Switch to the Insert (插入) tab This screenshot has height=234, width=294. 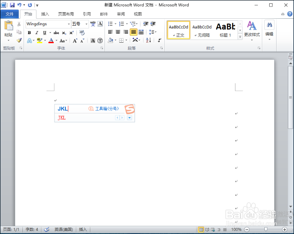45,14
